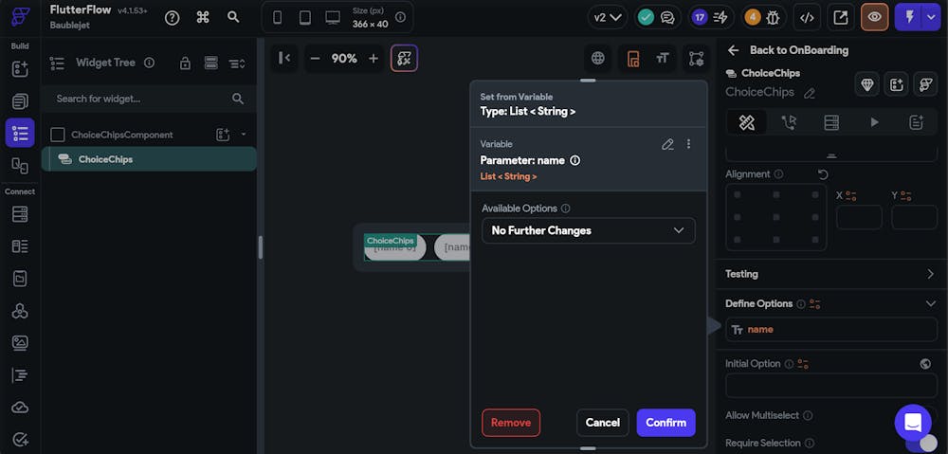
Task: Open the localization globe icon above canvas
Action: click(598, 58)
